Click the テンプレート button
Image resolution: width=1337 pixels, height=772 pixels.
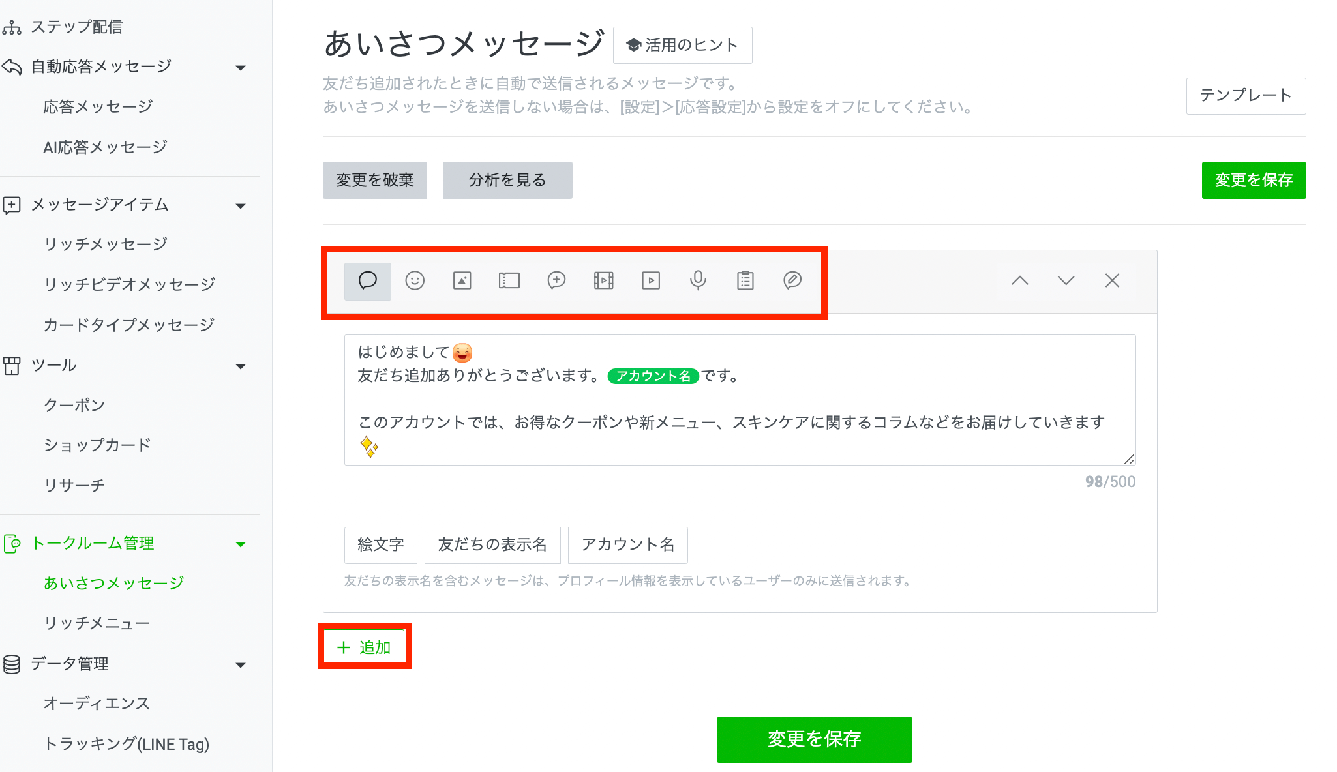tap(1246, 96)
